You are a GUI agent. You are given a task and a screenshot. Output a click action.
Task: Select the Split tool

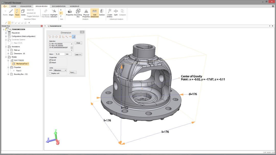(x=116, y=12)
